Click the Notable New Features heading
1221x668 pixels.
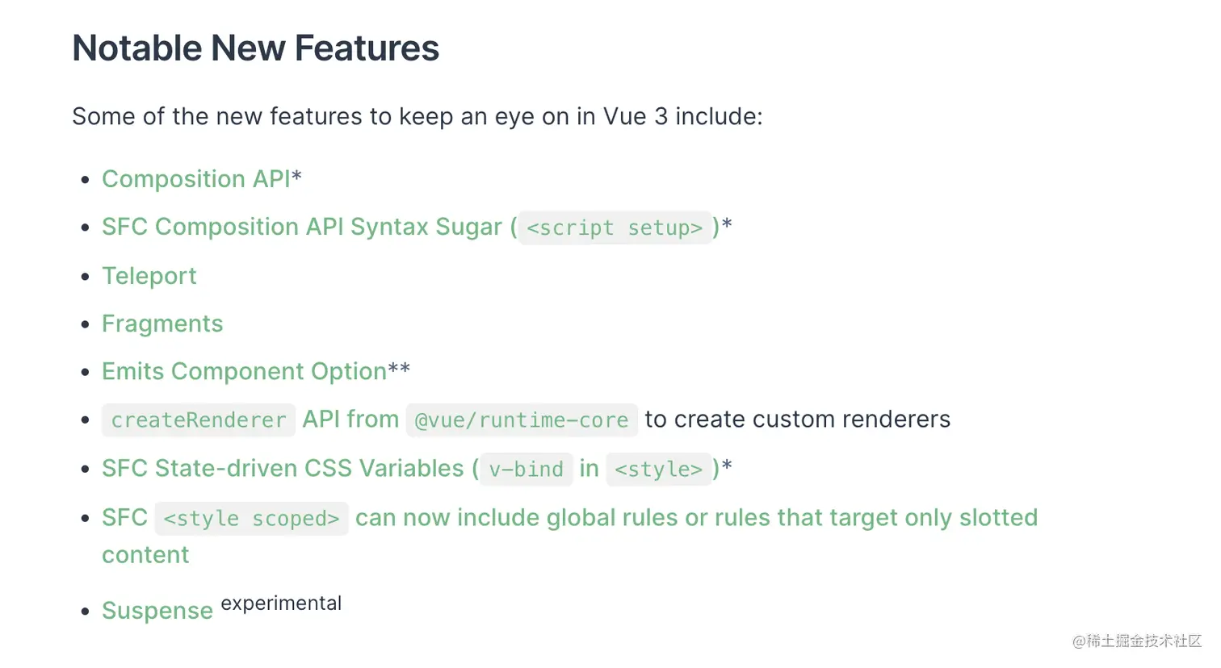tap(256, 48)
